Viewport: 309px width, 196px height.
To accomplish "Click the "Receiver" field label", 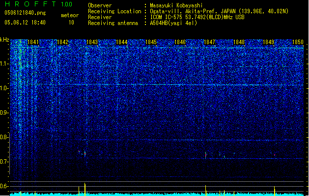I will tap(100, 17).
